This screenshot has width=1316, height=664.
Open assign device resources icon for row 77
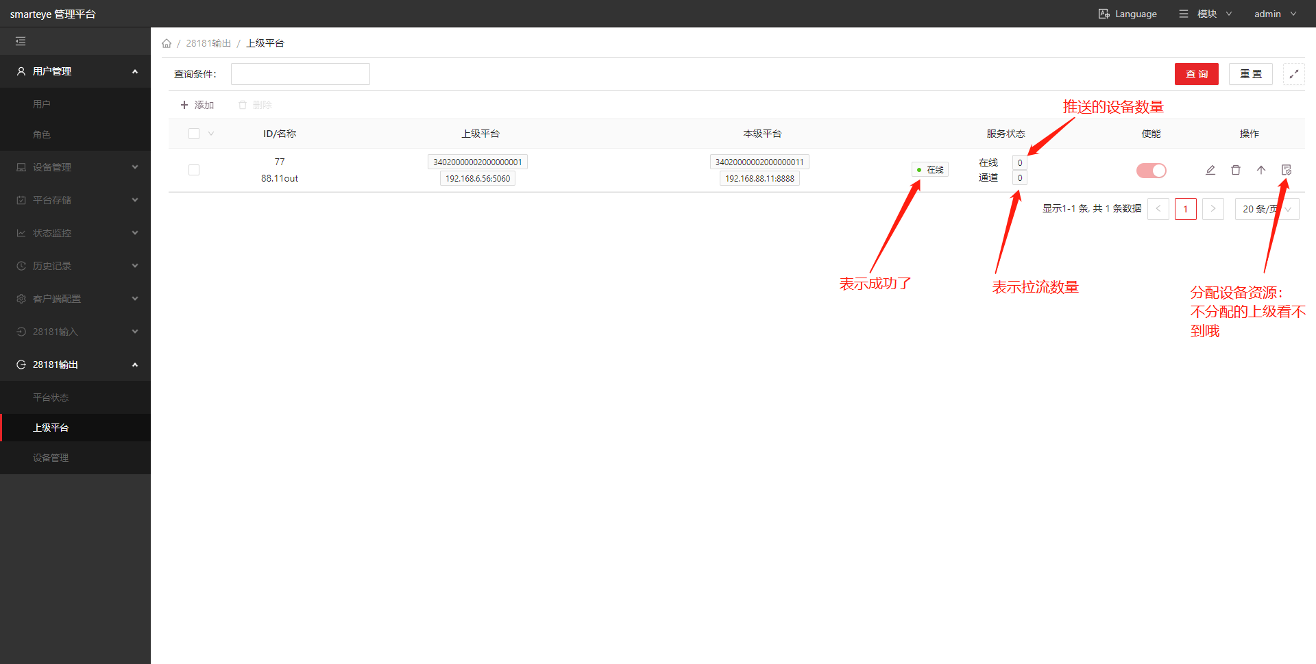1287,170
